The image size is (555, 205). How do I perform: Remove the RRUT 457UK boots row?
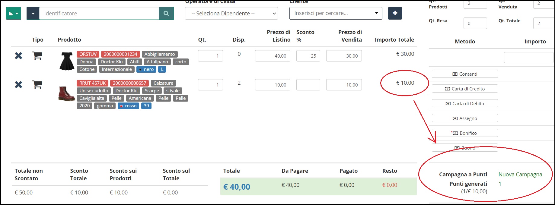[18, 85]
